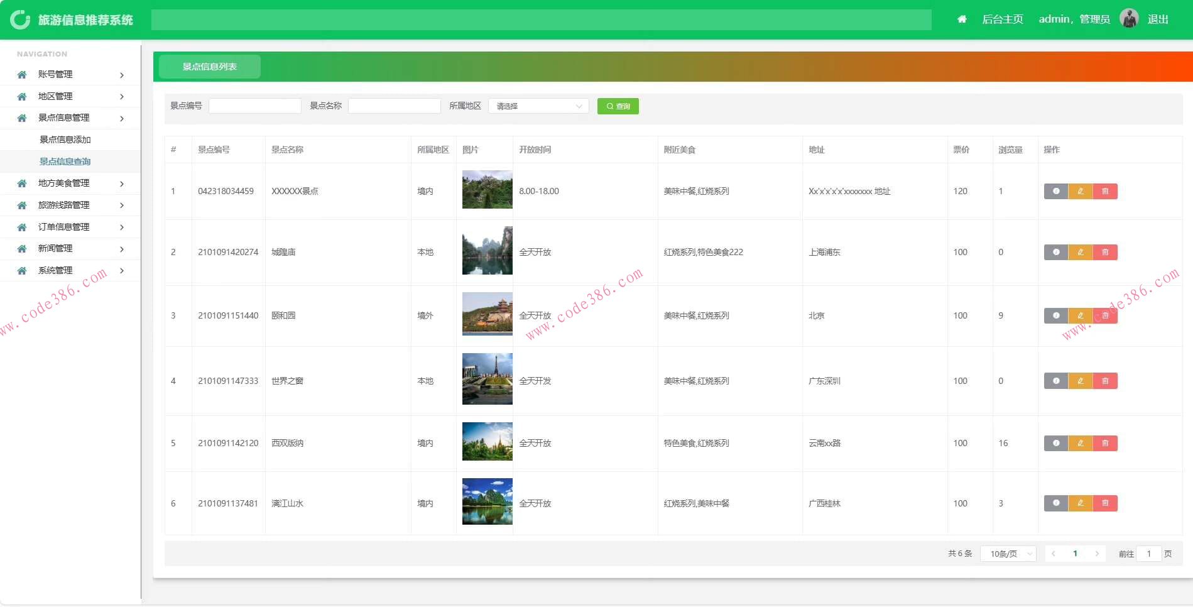
Task: Click the system logo icon in header
Action: [20, 19]
